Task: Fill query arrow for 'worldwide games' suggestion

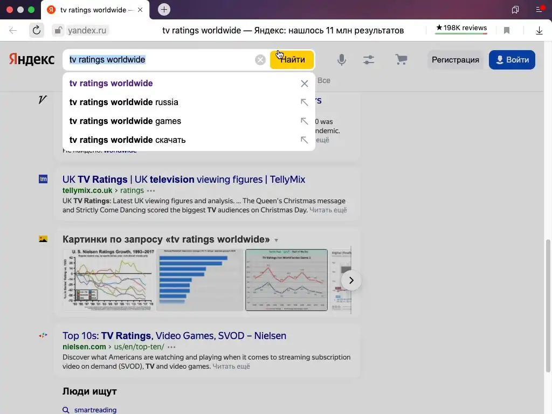Action: click(x=304, y=121)
